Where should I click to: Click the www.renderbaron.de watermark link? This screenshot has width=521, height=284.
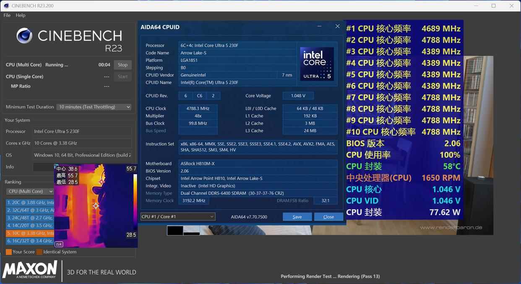pos(451,227)
